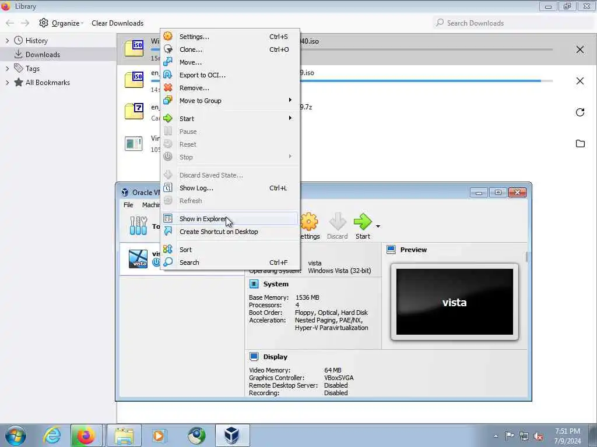Click the Show Log clock-page icon
Viewport: 597px width, 447px height.
tap(168, 188)
